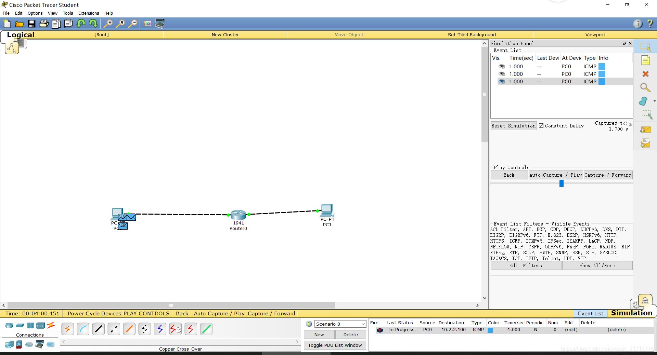657x355 pixels.
Task: Choose the orange fiber cable
Action: point(129,329)
